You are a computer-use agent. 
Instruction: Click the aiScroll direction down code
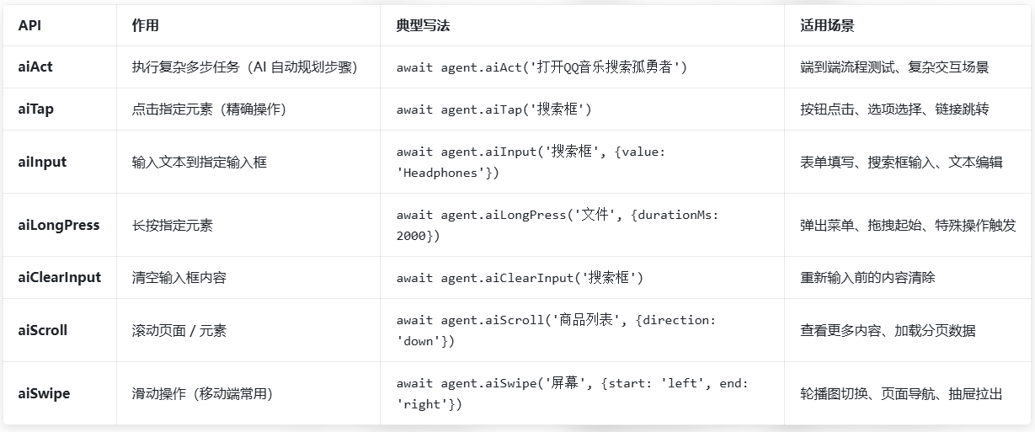(x=556, y=330)
